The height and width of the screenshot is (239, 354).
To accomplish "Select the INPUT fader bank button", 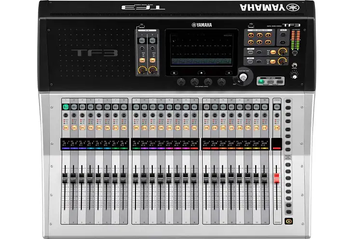I will [x=261, y=81].
